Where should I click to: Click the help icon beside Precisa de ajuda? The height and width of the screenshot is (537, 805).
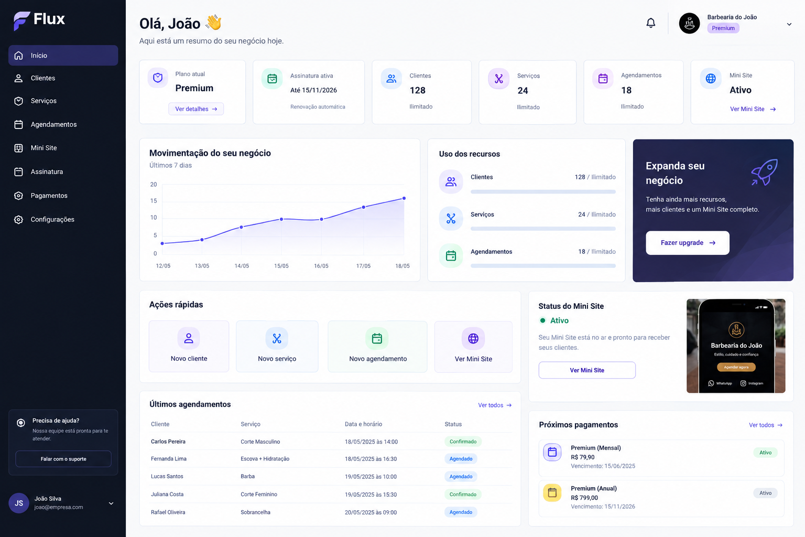(21, 423)
